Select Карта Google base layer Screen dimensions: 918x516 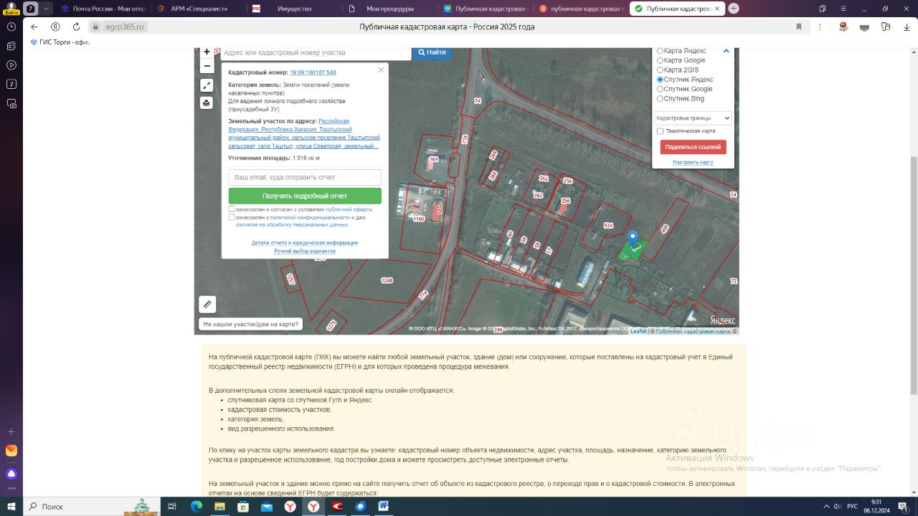pyautogui.click(x=661, y=60)
